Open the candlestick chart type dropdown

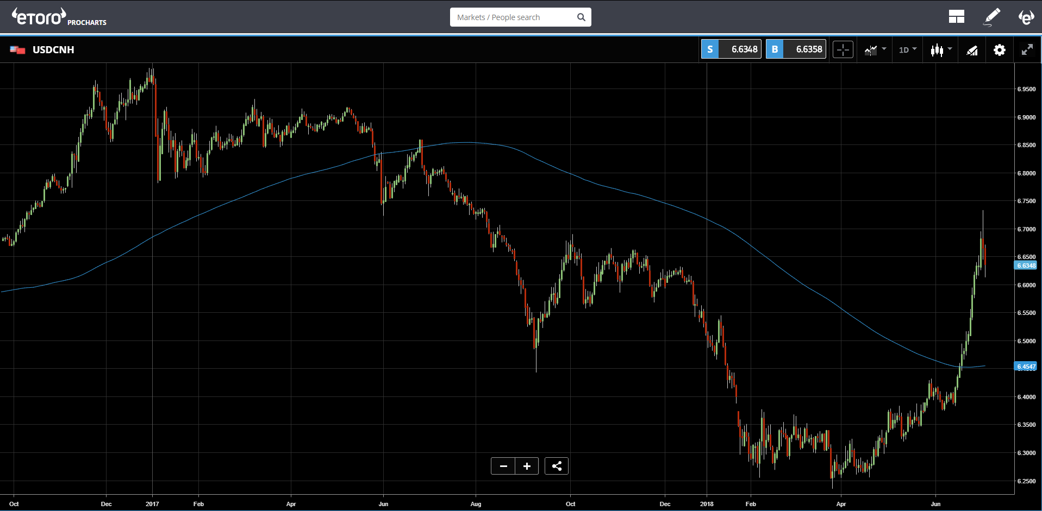tap(941, 50)
